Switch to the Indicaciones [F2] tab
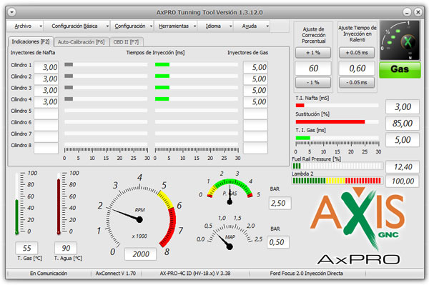This screenshot has height=285, width=429. (x=31, y=41)
